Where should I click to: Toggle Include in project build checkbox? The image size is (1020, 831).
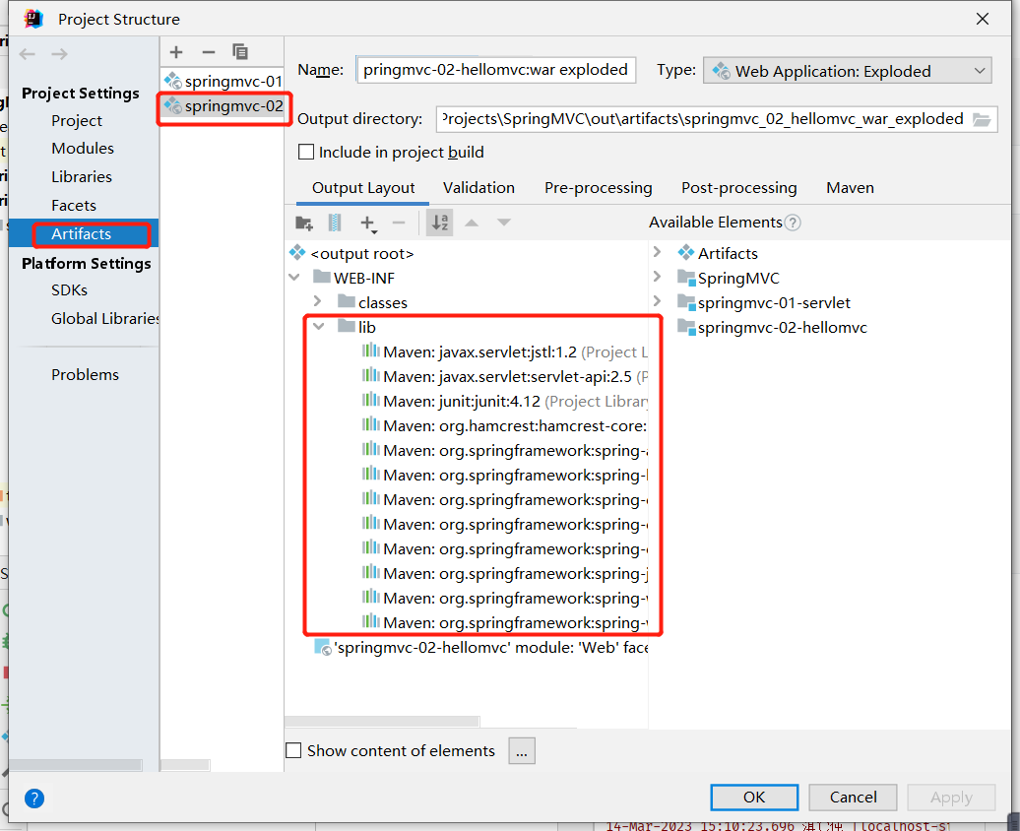click(x=306, y=153)
